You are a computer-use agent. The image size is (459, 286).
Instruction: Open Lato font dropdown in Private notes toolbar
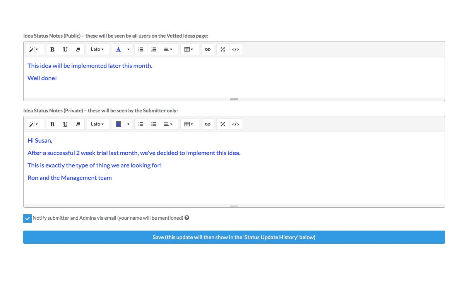click(x=98, y=124)
